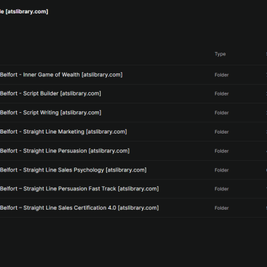
Task: Open Straight Line Sales Psychology folder
Action: [x=73, y=170]
